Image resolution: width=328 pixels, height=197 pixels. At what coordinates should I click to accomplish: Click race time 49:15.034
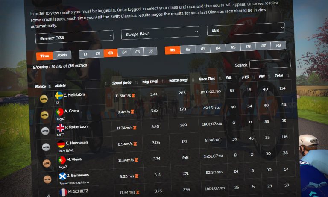point(211,108)
